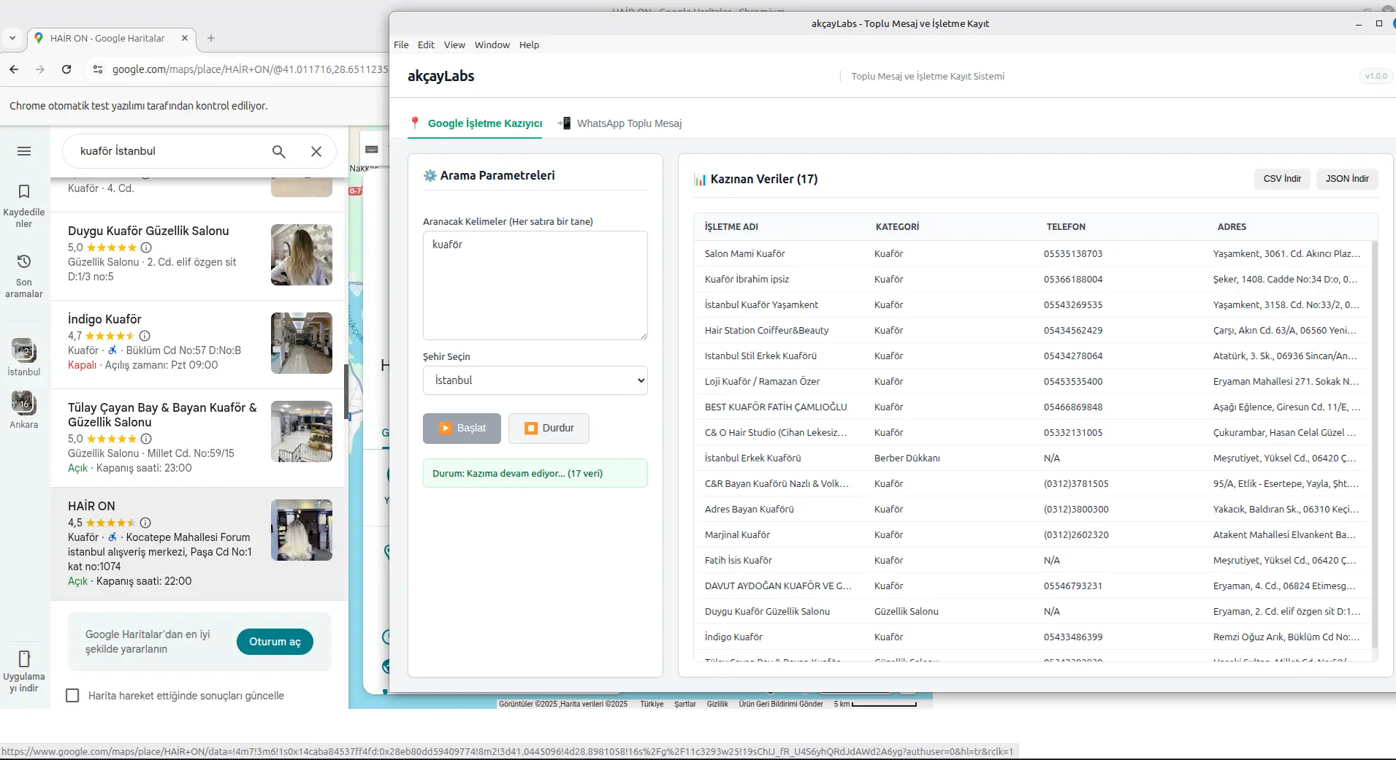Open a new browser tab

[x=211, y=38]
